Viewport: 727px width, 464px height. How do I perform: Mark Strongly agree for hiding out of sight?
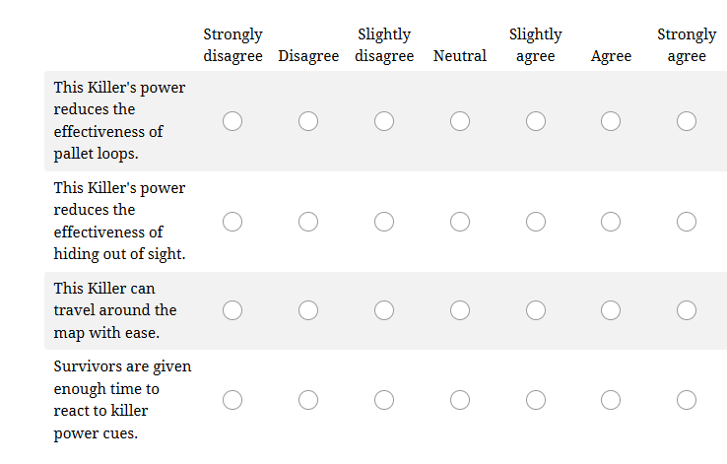687,222
